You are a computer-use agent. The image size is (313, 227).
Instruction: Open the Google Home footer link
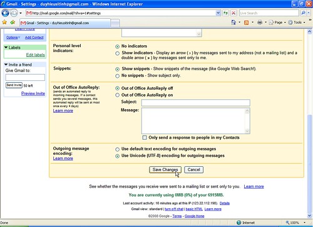(195, 216)
